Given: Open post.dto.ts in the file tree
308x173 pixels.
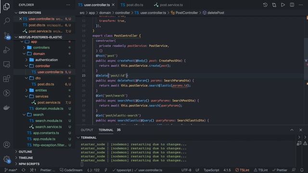Looking at the screenshot, I should click(46, 84).
